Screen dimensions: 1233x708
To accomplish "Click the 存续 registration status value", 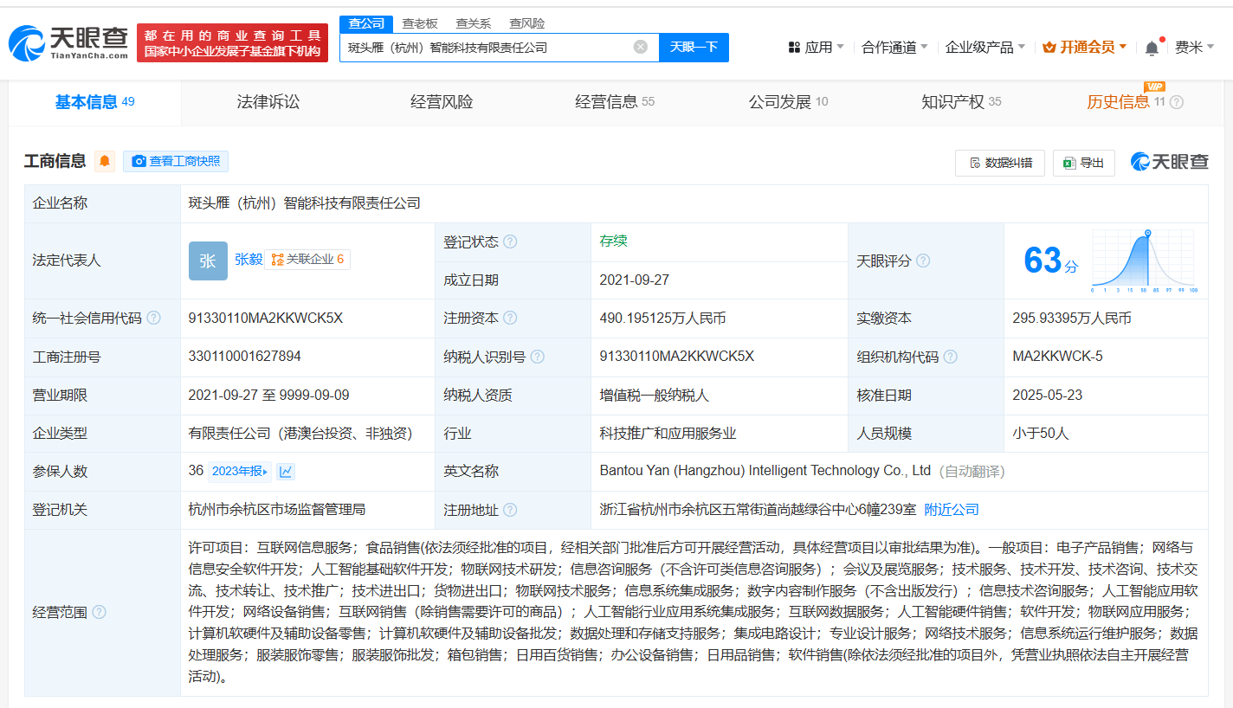I will click(x=613, y=241).
